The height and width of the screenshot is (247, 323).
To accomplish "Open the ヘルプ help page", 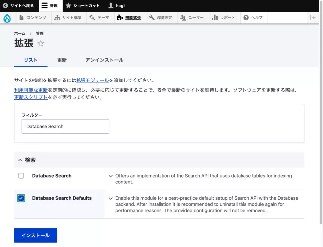I will click(253, 18).
